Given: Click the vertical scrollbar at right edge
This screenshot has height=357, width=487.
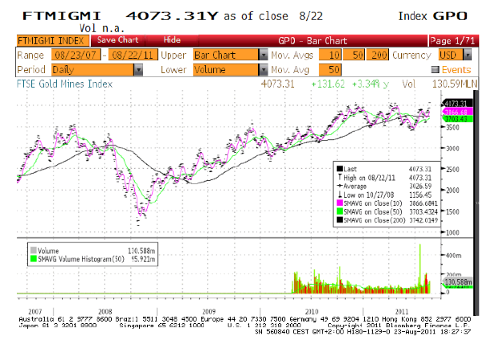Looking at the screenshot, I should (x=476, y=202).
